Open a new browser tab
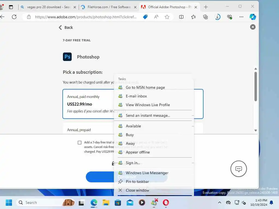This screenshot has width=279, height=209. point(206,7)
